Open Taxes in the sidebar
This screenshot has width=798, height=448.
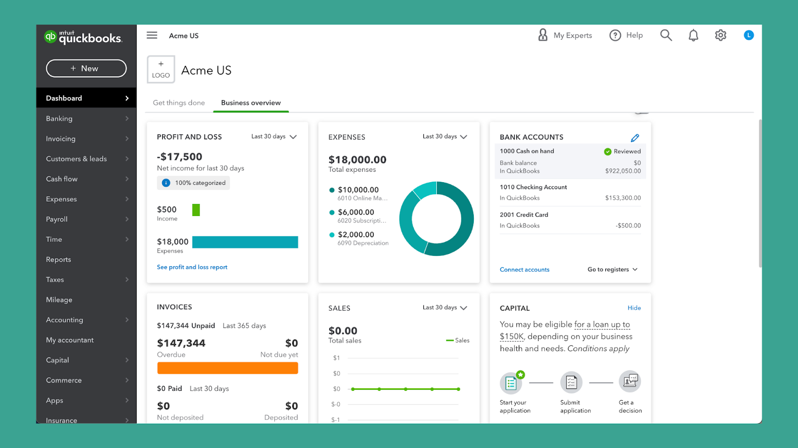pos(86,280)
